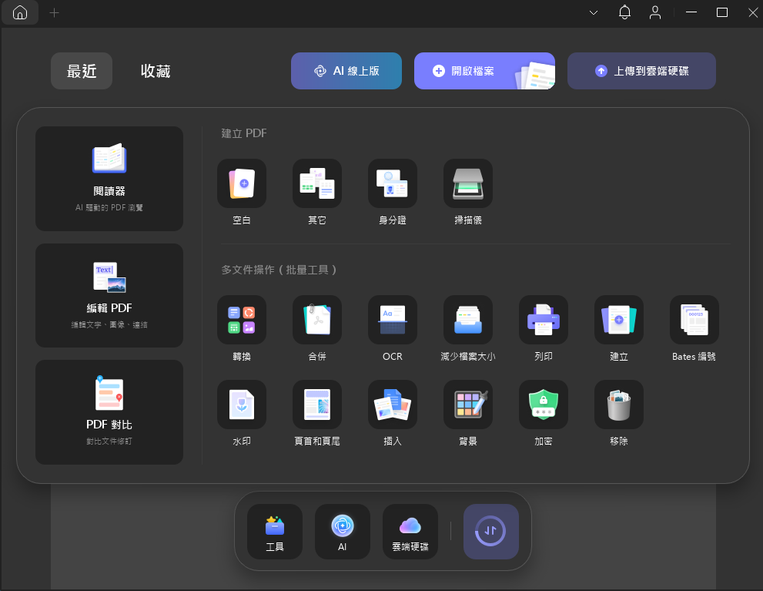
Task: Select the 掃描儀 scanner icon
Action: tap(468, 184)
